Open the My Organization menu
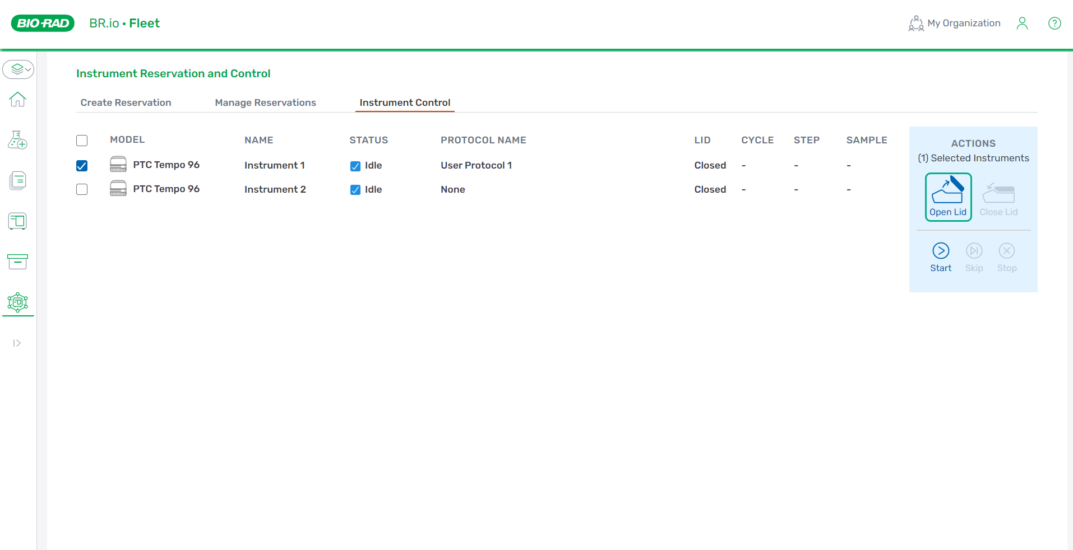The width and height of the screenshot is (1073, 550). (954, 23)
